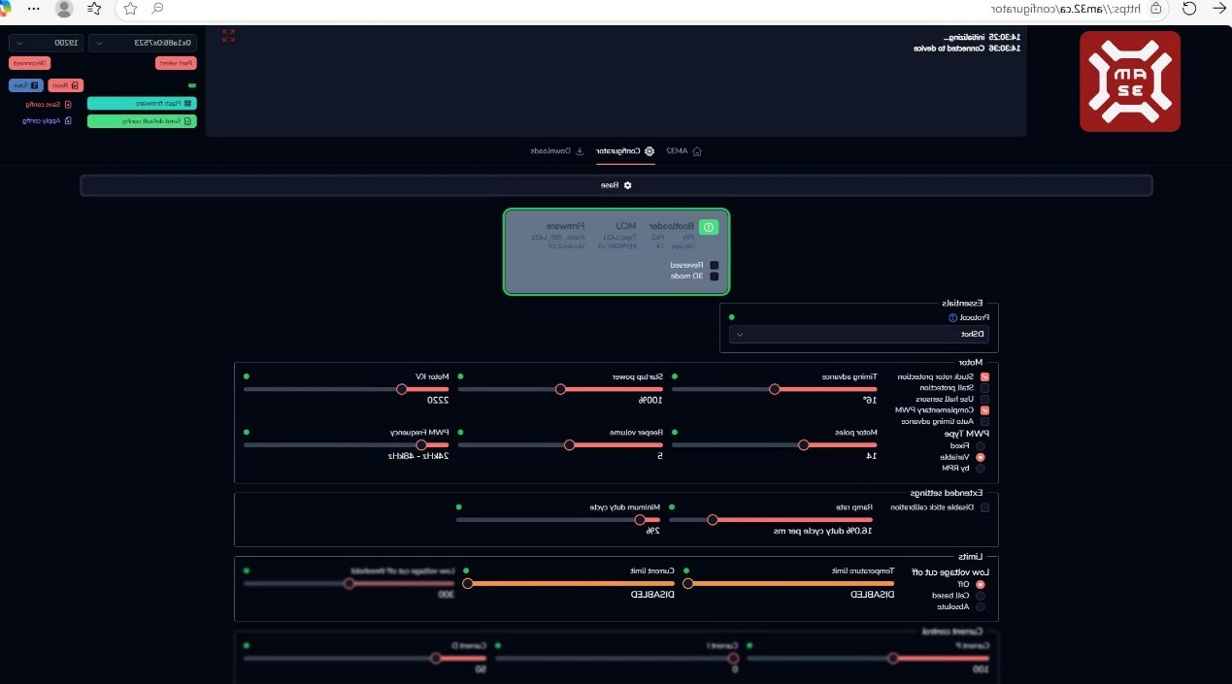The image size is (1232, 684).
Task: Click the Flash firmware button
Action: 142,103
